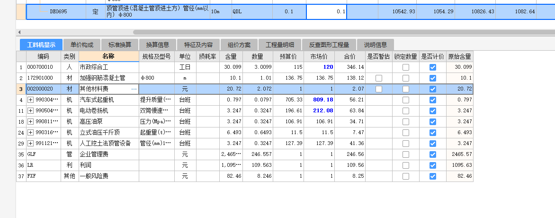Screen dimensions: 555x218
Task: Click total 346.14 in 合价 column
Action: click(x=349, y=67)
